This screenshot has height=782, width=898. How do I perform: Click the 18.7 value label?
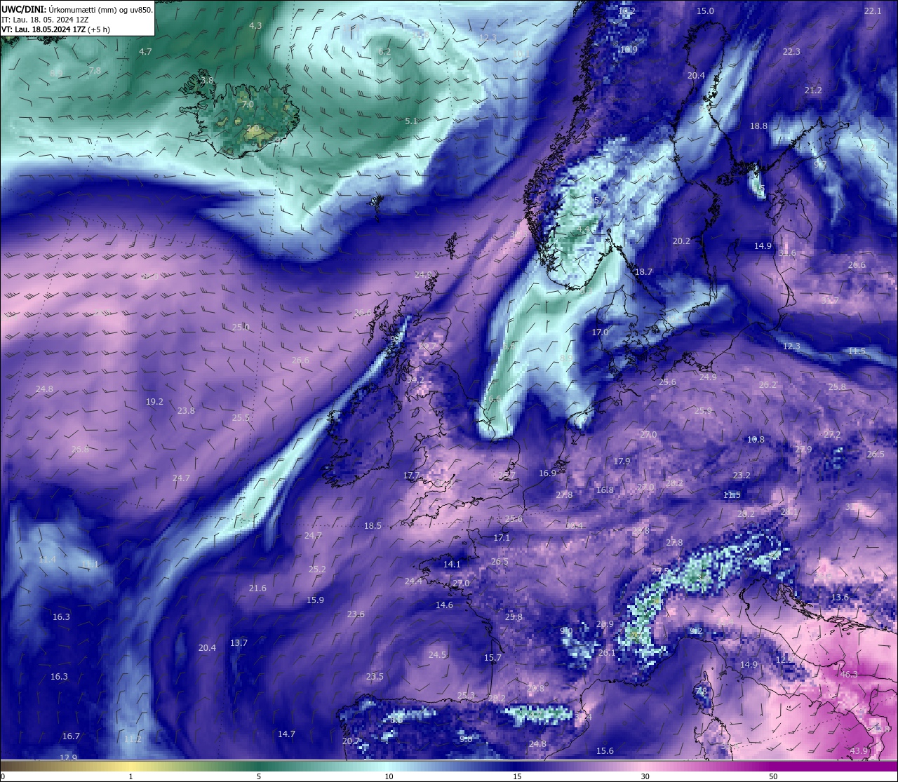pyautogui.click(x=643, y=272)
